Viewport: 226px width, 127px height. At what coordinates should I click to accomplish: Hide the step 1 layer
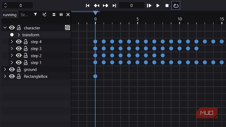click(19, 62)
